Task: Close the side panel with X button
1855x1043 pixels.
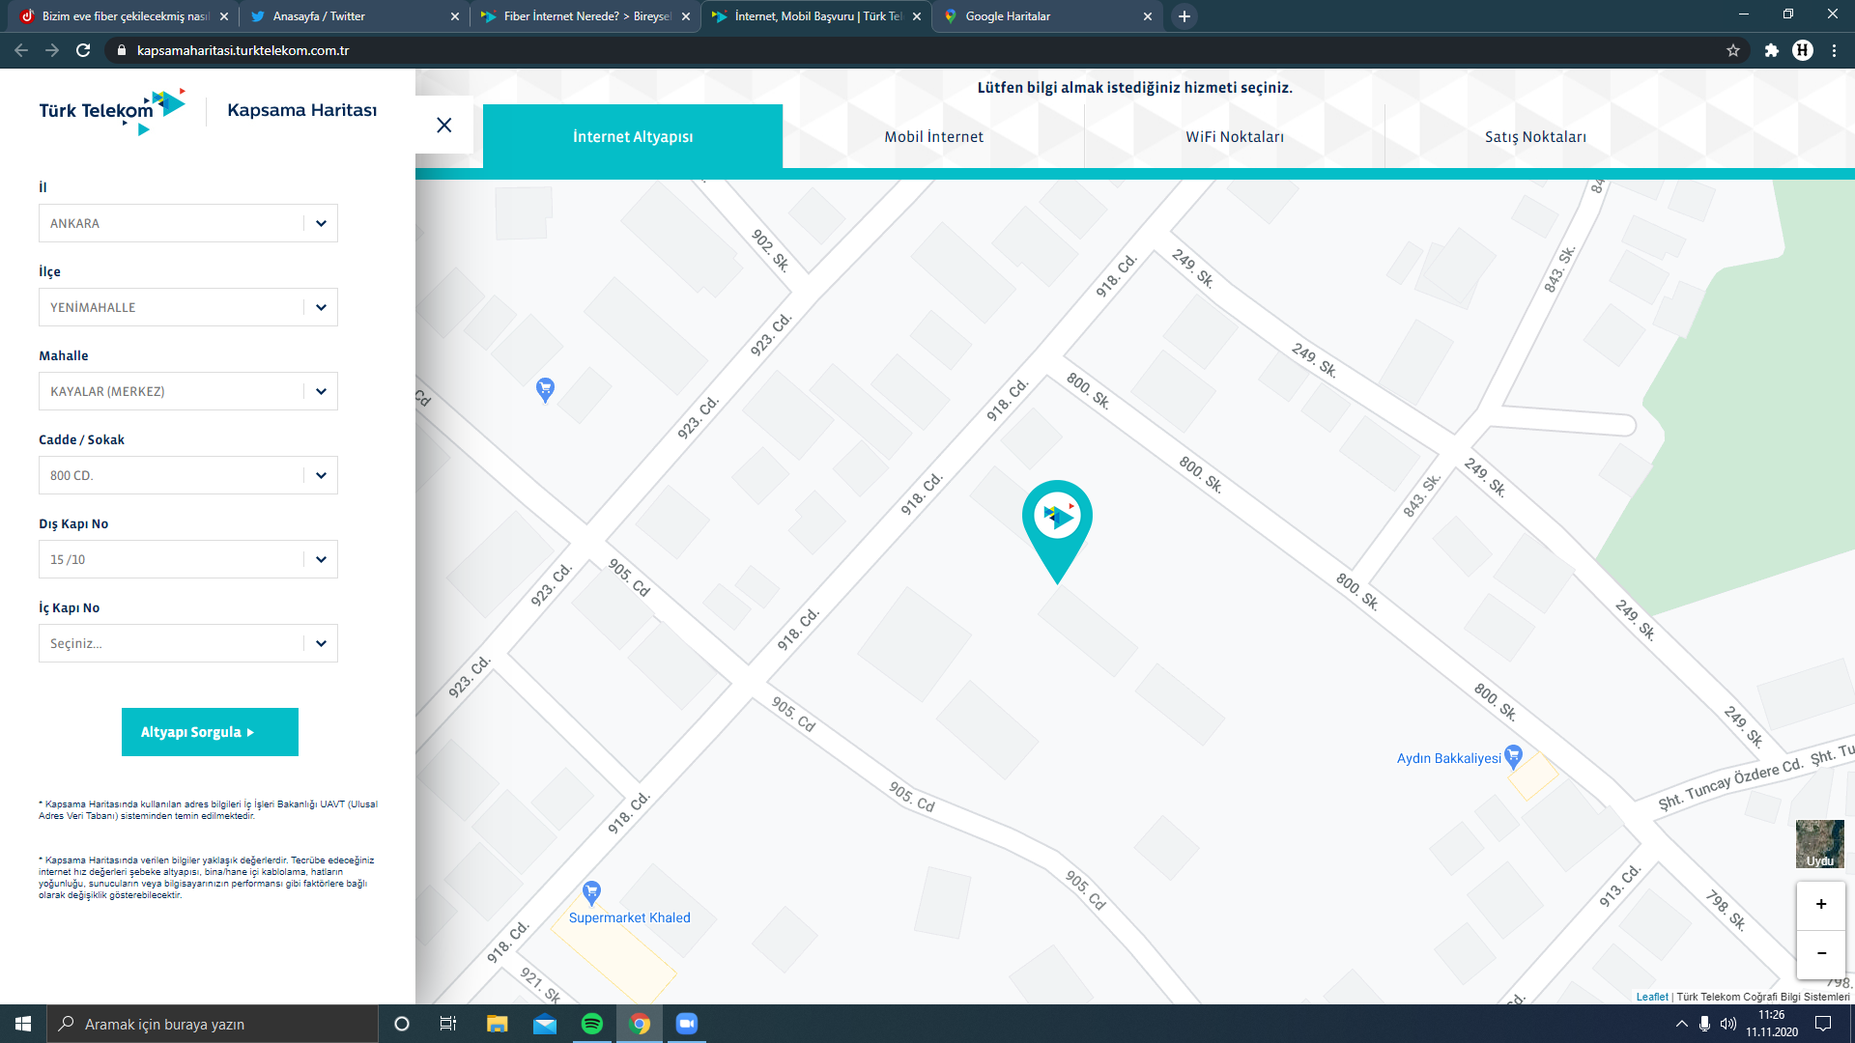Action: coord(444,125)
